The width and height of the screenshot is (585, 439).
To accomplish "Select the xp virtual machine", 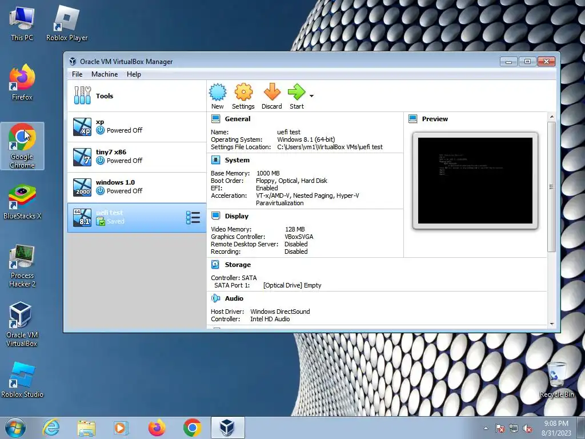I will 137,127.
